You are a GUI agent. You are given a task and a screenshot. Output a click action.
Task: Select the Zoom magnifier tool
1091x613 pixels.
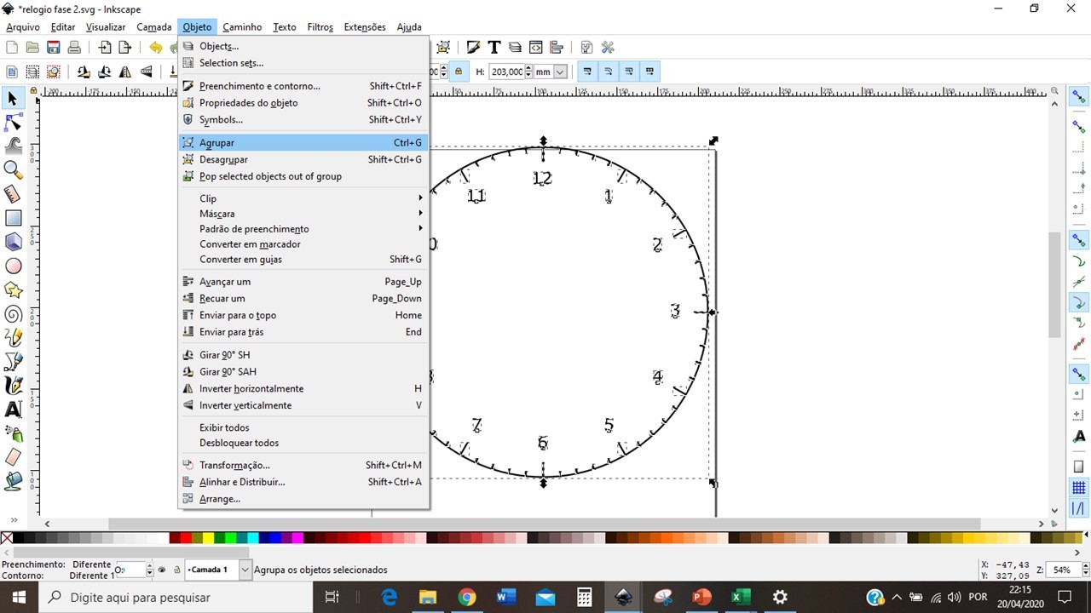point(13,170)
